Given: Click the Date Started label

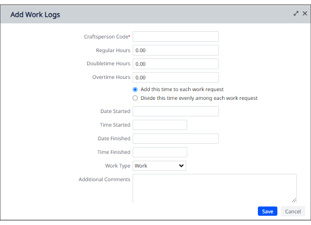Looking at the screenshot, I should point(115,112).
